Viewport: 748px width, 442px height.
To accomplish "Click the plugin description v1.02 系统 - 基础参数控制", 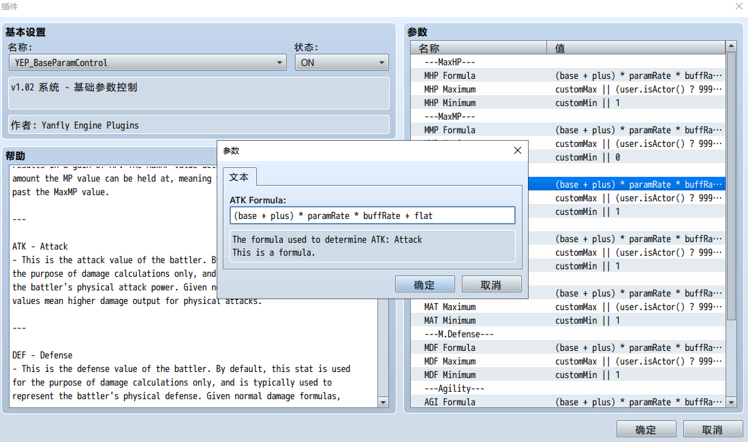I will (199, 93).
